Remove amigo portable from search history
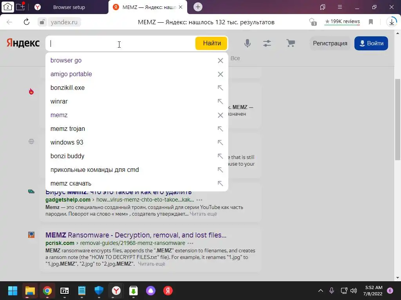The height and width of the screenshot is (300, 401). [x=220, y=74]
